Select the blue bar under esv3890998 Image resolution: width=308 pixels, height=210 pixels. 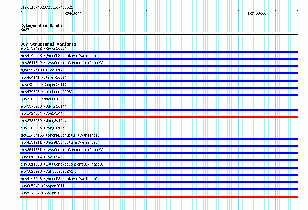159,175
